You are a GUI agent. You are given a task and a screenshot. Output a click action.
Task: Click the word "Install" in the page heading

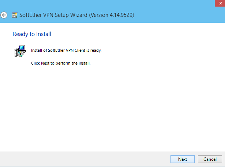44,34
